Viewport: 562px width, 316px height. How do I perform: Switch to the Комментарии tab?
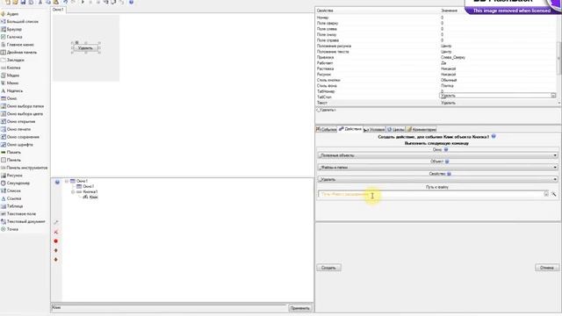pos(421,129)
